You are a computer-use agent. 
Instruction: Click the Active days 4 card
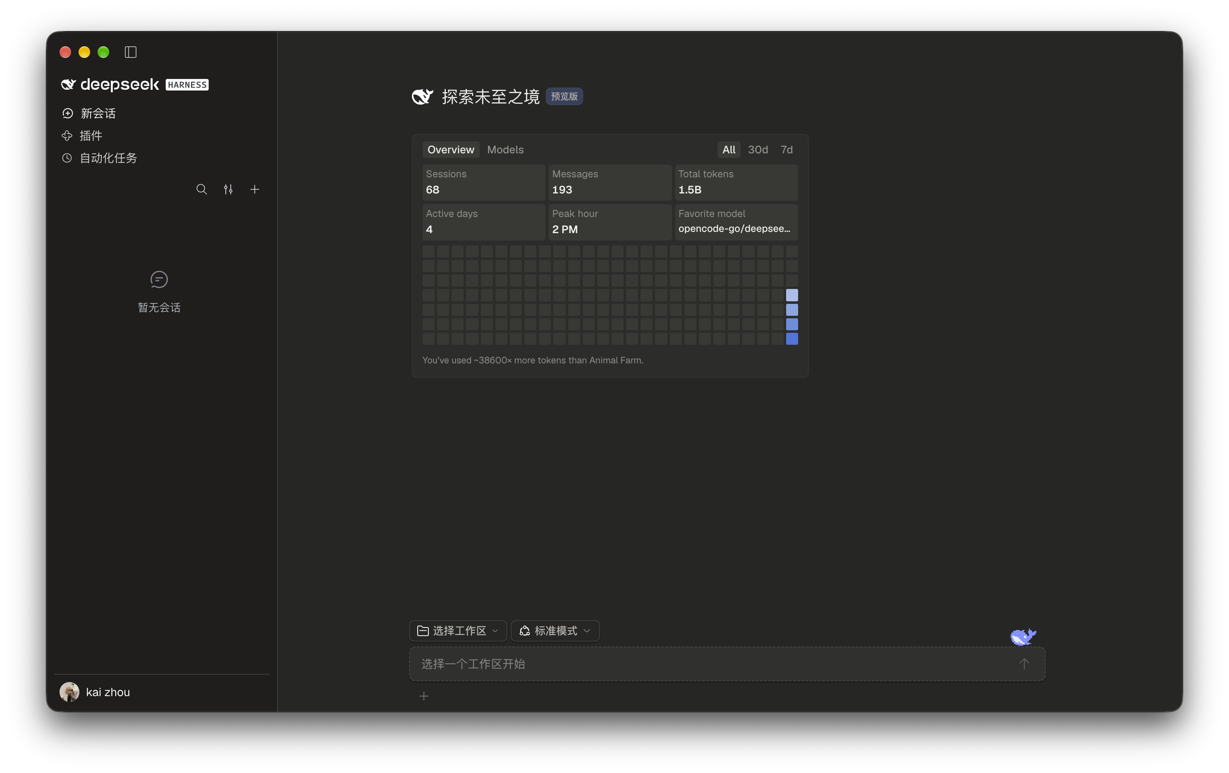coord(483,222)
